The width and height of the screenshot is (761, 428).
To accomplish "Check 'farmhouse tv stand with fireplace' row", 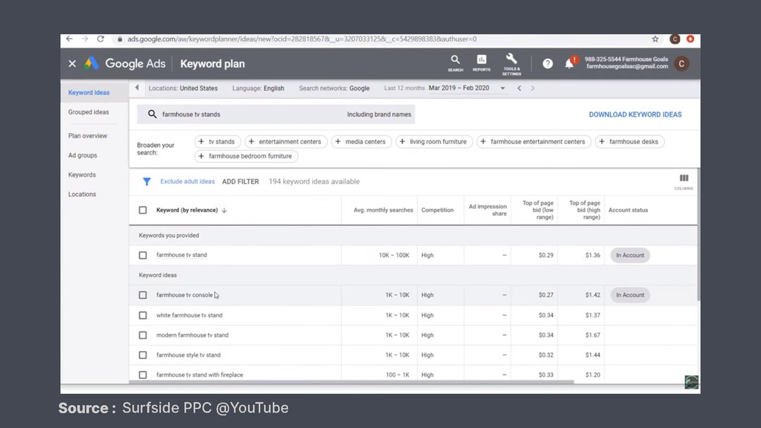I will [x=143, y=375].
